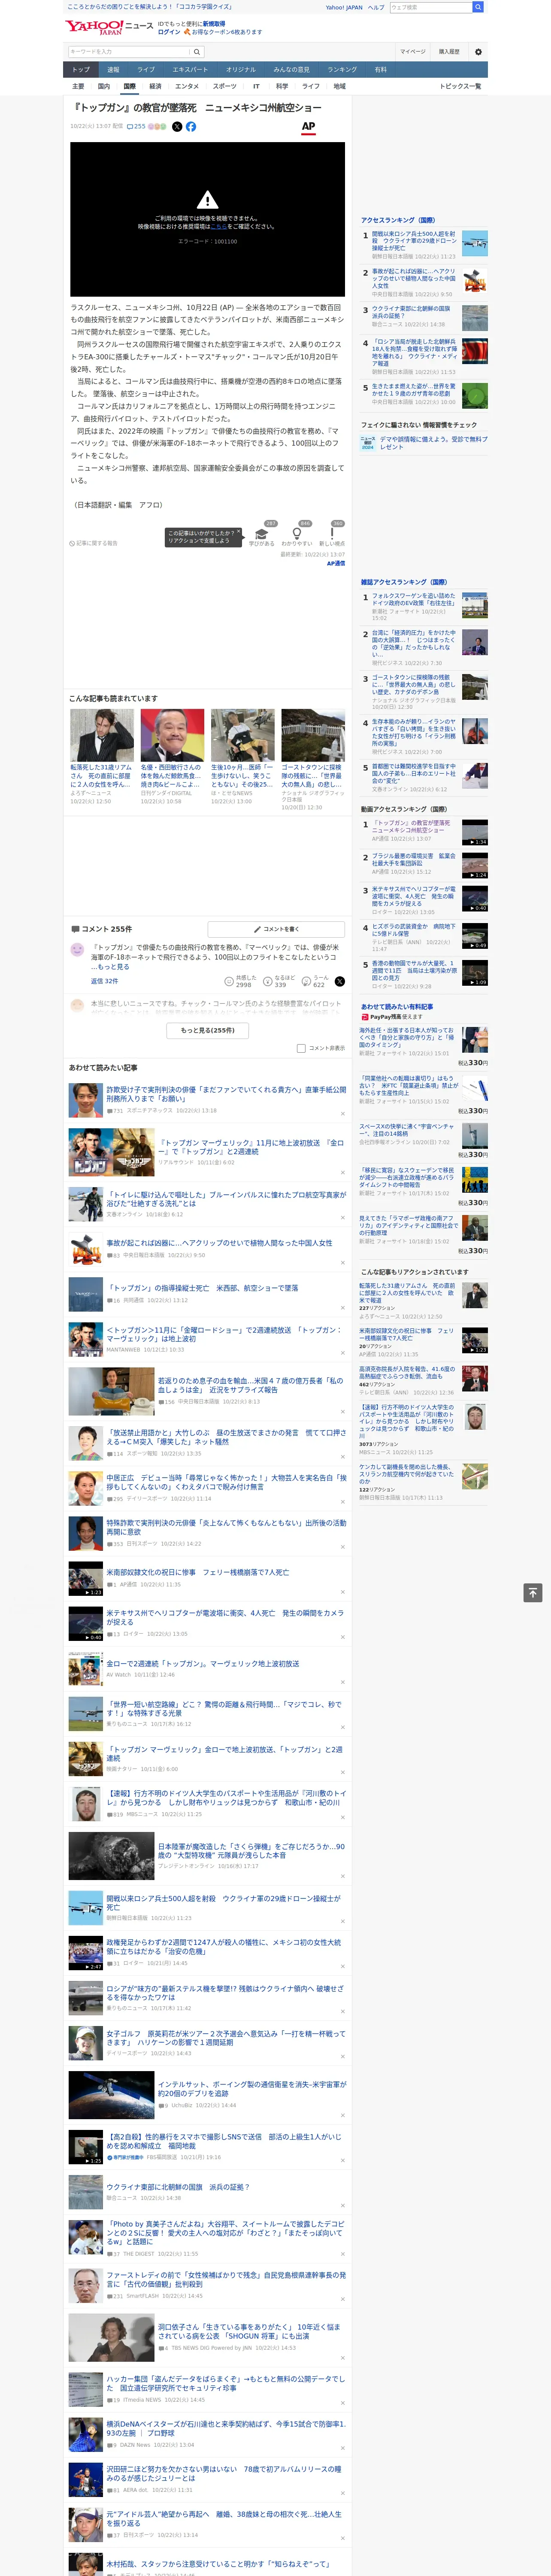Open video ranking item 'ブラジル最悪の環境災害'

pyautogui.click(x=414, y=860)
